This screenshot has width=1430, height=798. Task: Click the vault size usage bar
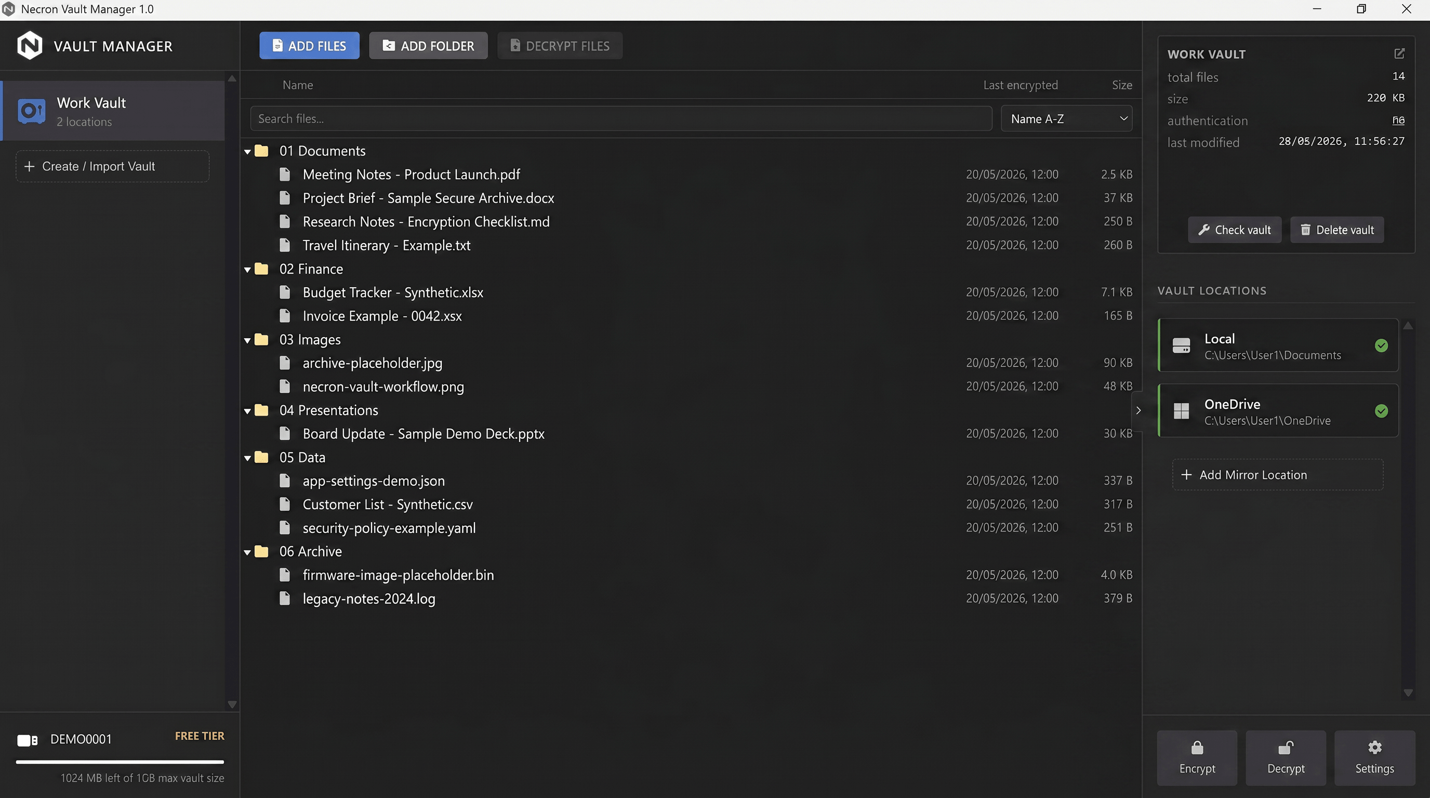click(x=120, y=762)
